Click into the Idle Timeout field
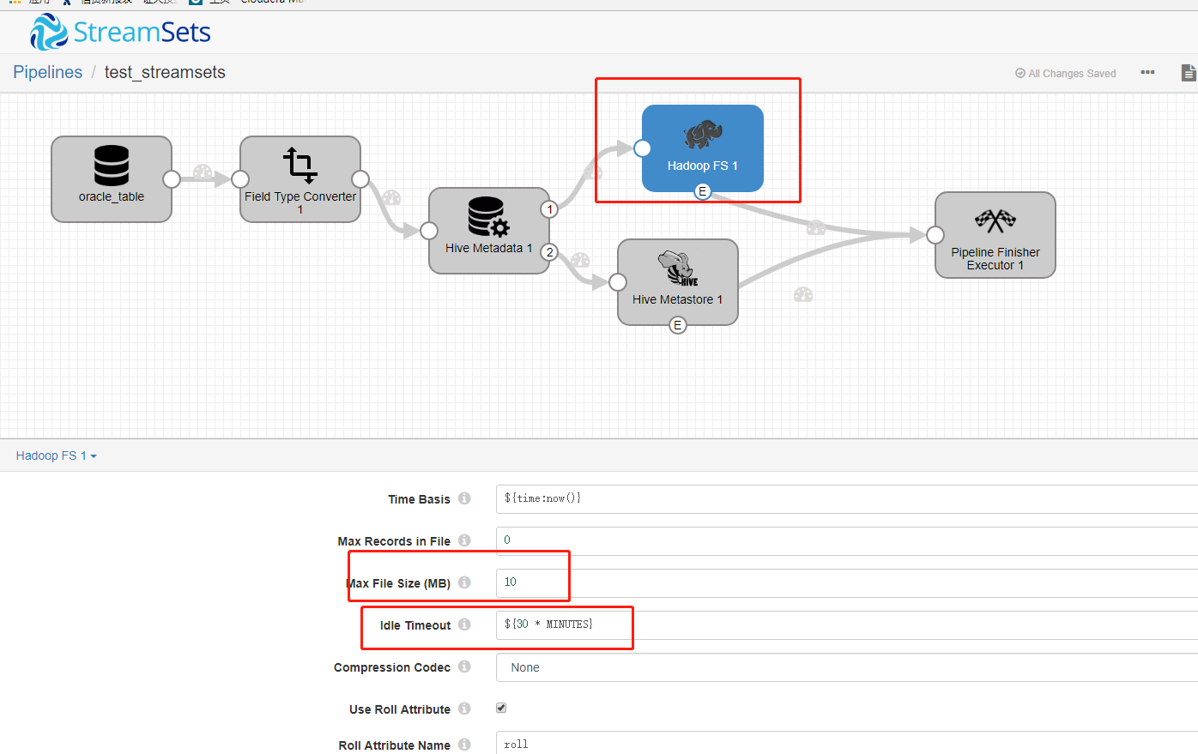The image size is (1198, 754). coord(847,624)
